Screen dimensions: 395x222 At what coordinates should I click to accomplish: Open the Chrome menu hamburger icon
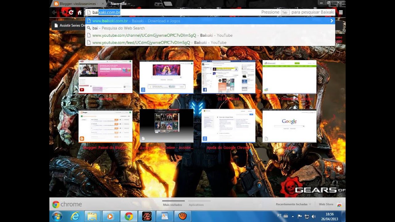[341, 12]
